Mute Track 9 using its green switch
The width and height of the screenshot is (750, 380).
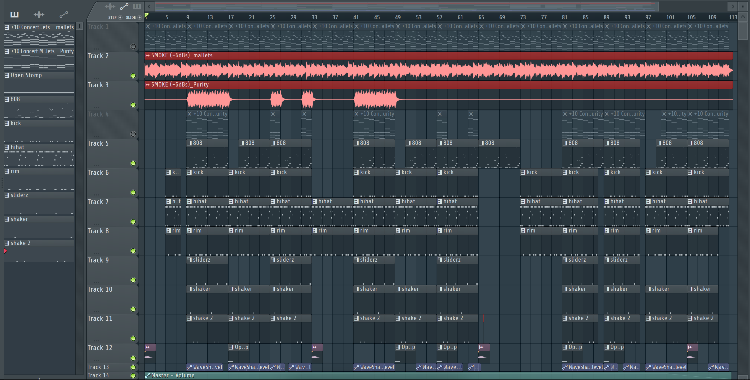133,280
